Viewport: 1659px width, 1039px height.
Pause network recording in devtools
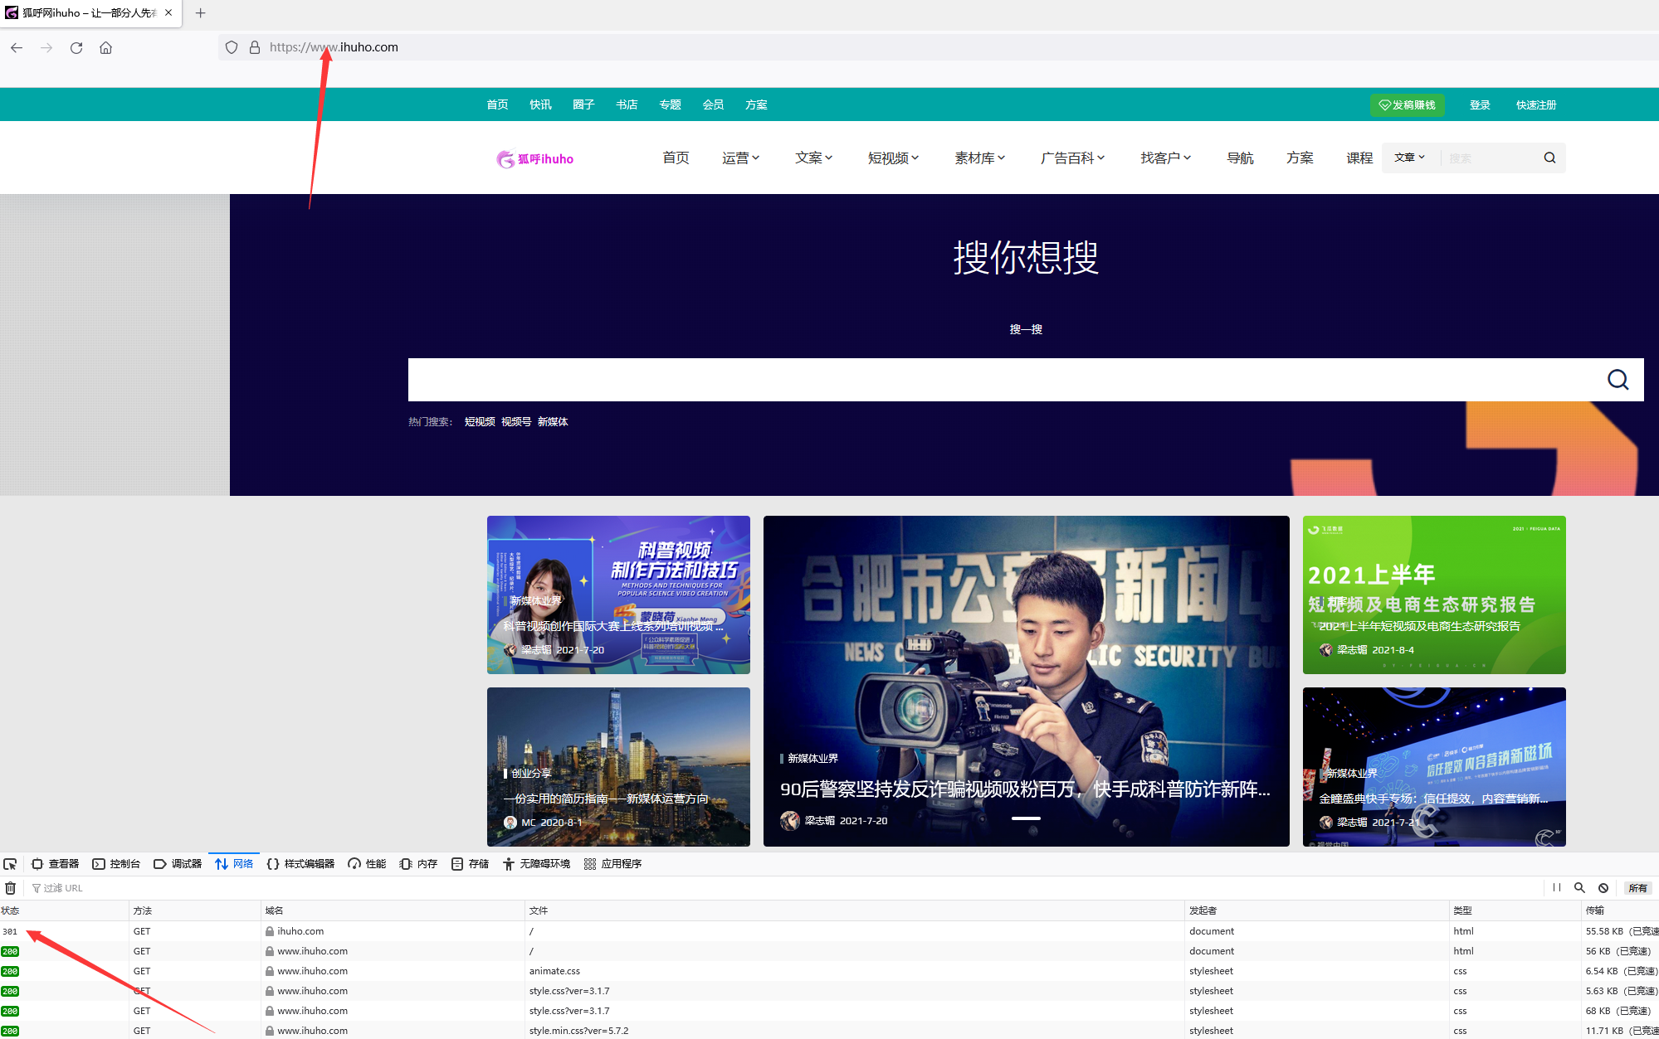coord(1557,888)
